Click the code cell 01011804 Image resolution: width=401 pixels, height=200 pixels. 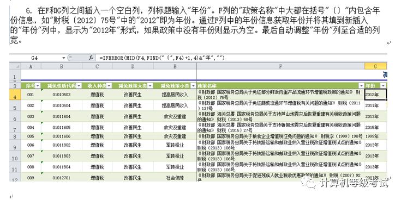coord(61,167)
